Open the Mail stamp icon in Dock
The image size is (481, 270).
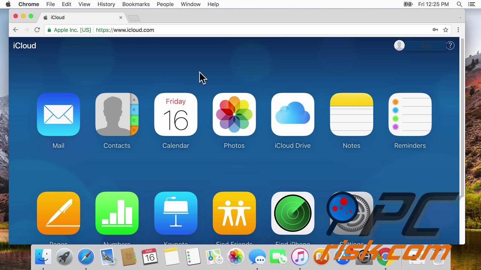(x=107, y=257)
